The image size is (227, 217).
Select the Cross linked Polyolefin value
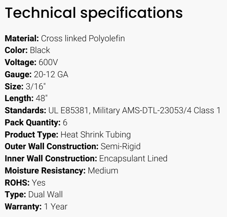83,38
